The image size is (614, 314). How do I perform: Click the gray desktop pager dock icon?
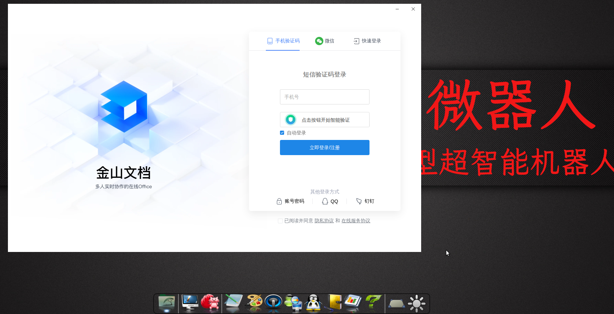(x=396, y=304)
